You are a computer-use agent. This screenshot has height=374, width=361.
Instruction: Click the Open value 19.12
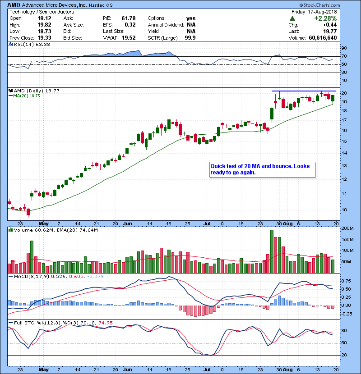pyautogui.click(x=44, y=18)
